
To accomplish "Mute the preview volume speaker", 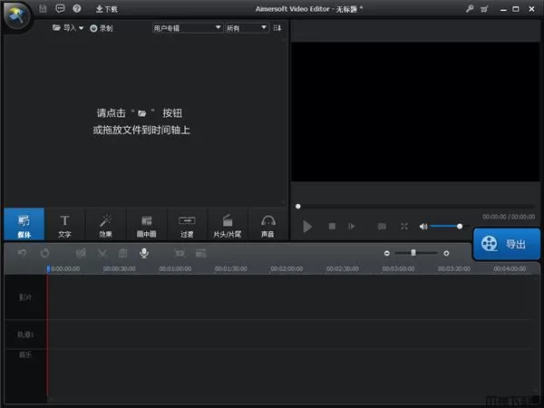I will pos(422,226).
